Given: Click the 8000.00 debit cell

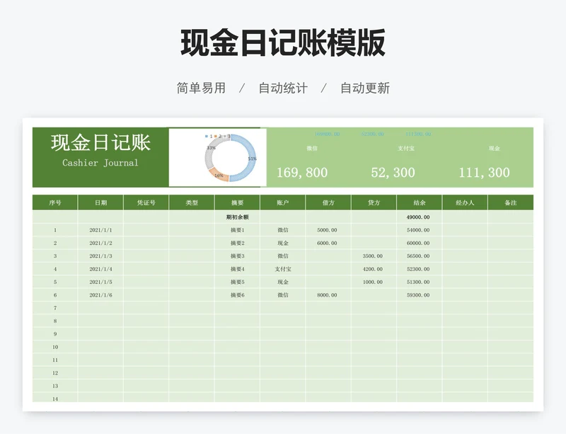Looking at the screenshot, I should pyautogui.click(x=328, y=295).
